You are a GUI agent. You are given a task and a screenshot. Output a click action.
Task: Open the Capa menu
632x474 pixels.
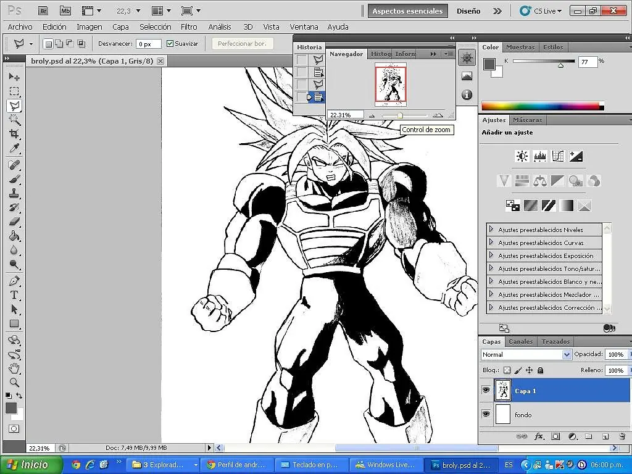pos(120,27)
